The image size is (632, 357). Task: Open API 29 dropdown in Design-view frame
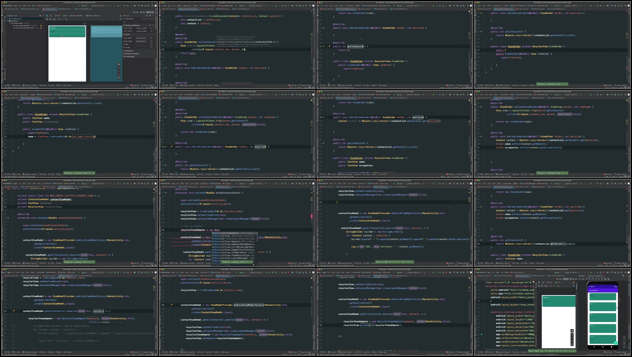tap(66, 16)
